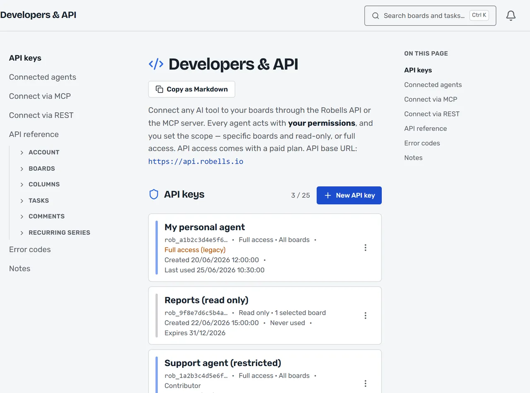
Task: Click the Reports (read only) key title
Action: pos(206,300)
